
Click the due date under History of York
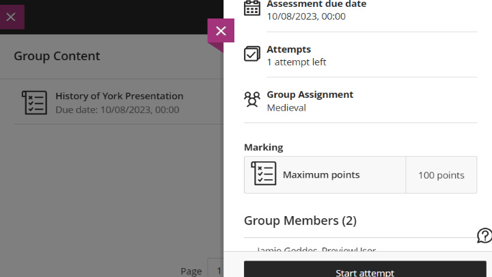pos(117,109)
